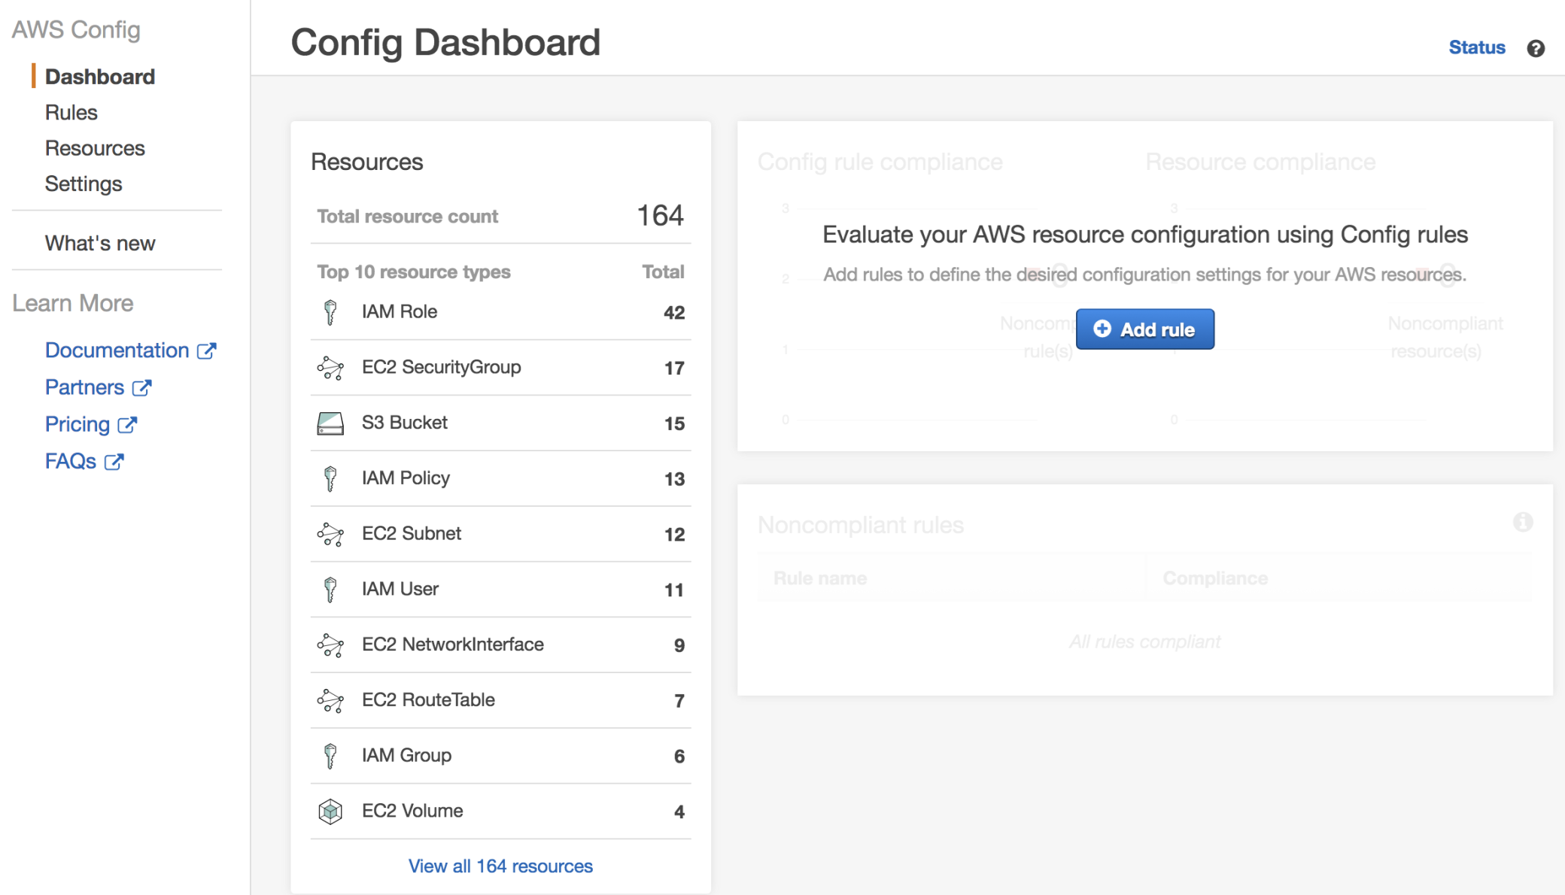
Task: Click the EC2 Volume cube icon
Action: (330, 812)
